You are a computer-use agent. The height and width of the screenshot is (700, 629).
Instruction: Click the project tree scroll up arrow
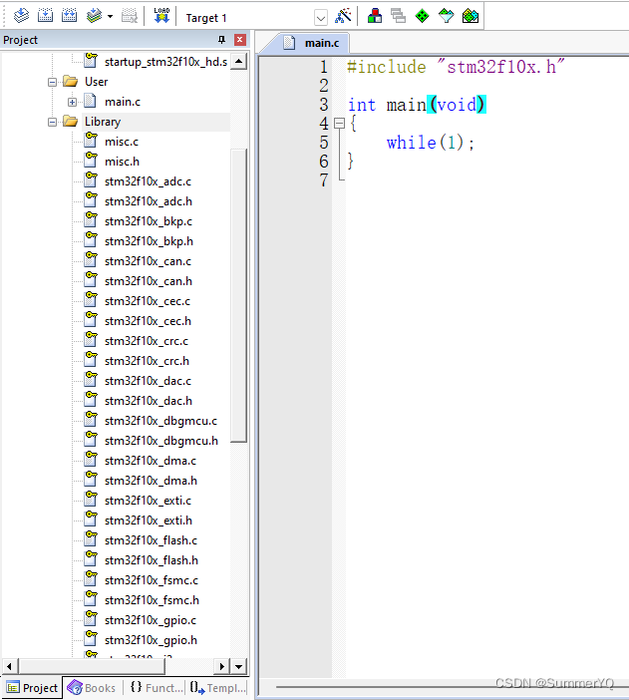pyautogui.click(x=239, y=61)
